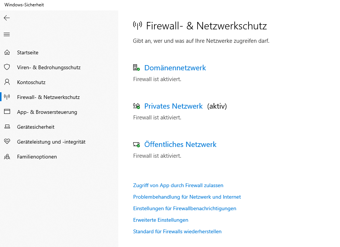Click the Startseite home icon
The height and width of the screenshot is (247, 340).
pyautogui.click(x=7, y=52)
